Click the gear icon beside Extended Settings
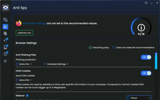The height and width of the screenshot is (100, 160). point(45,64)
